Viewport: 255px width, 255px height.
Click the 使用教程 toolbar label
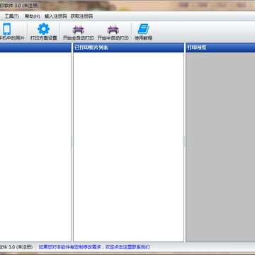143,38
